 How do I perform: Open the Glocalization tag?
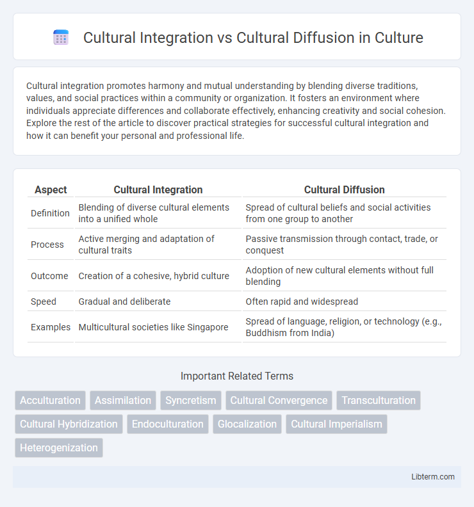point(247,424)
